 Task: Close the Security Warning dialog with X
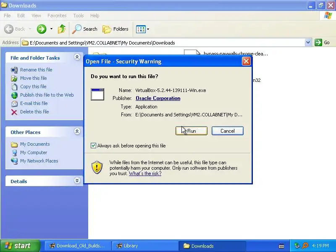pos(246,61)
